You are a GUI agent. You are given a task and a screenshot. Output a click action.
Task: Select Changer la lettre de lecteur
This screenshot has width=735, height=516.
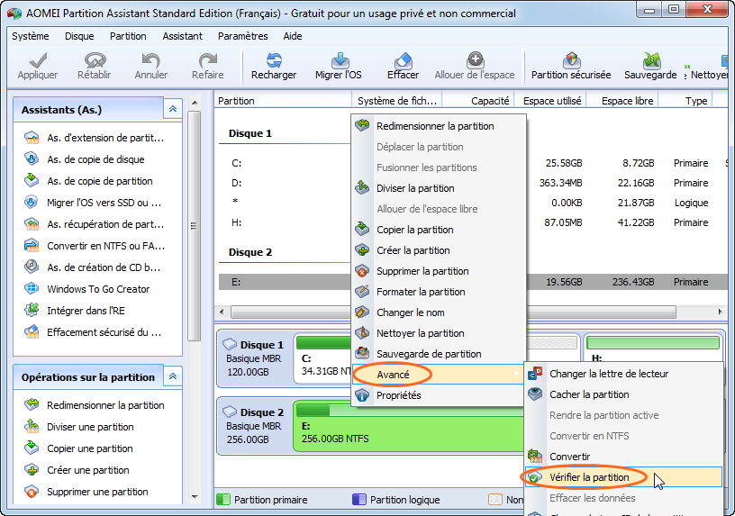pos(623,374)
